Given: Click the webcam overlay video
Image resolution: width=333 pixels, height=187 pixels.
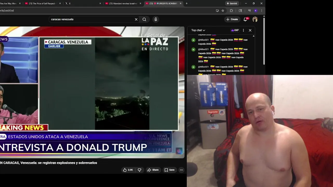Looking at the screenshot, I should [260, 131].
